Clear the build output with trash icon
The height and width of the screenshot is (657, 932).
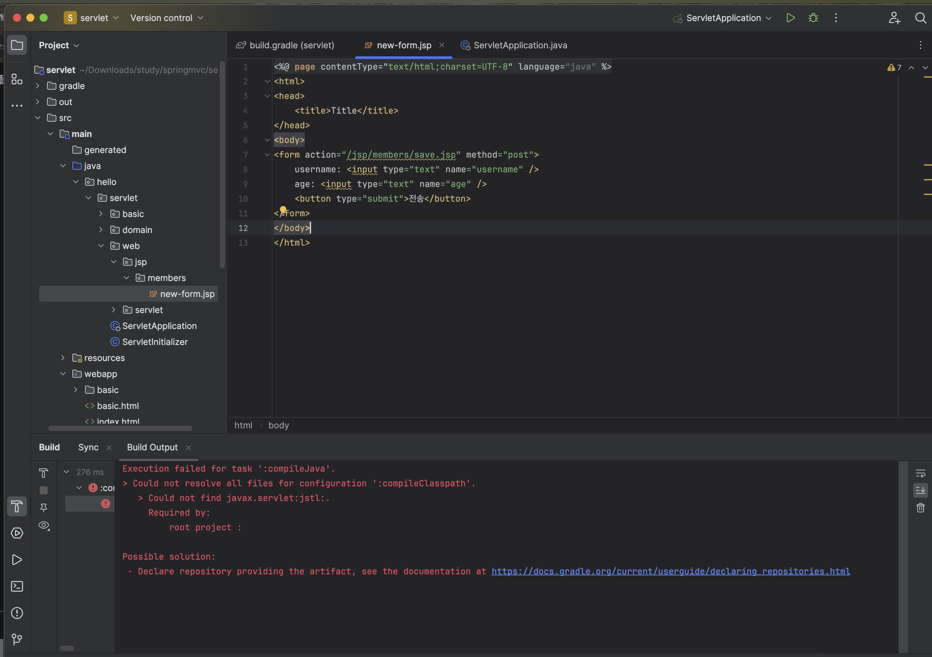[920, 508]
